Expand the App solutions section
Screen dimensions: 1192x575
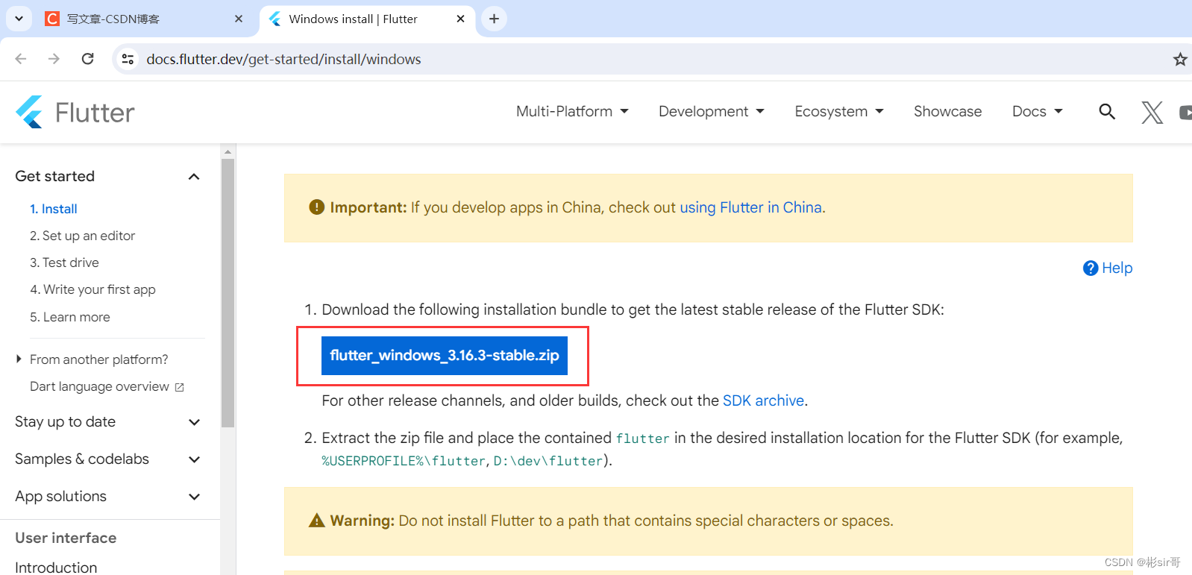[x=109, y=496]
